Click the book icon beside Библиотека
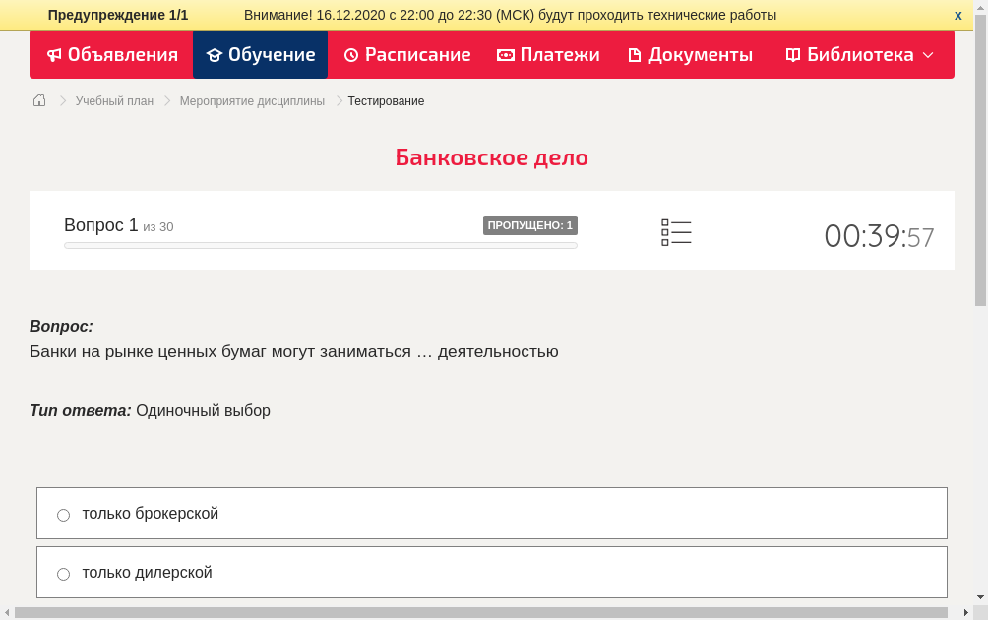The width and height of the screenshot is (988, 620). coord(792,55)
